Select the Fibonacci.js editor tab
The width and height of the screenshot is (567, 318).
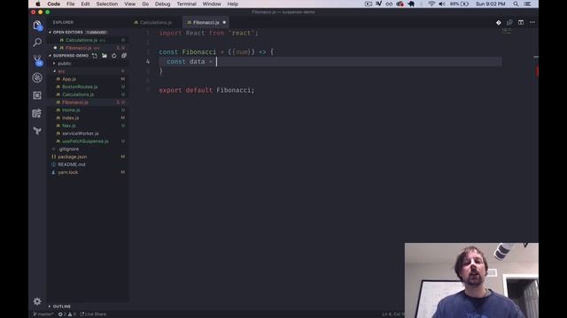point(206,22)
